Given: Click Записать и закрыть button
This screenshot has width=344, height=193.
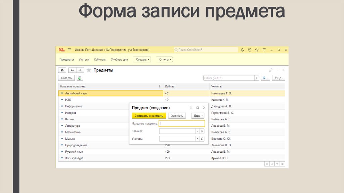Looking at the screenshot, I should point(149,116).
